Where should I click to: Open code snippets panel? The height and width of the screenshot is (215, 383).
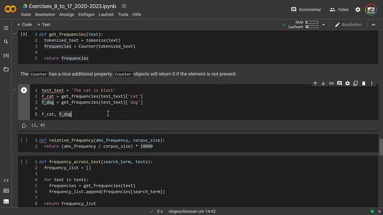click(6, 180)
